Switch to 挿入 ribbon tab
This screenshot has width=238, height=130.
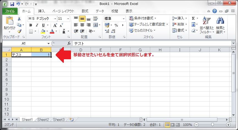click(42, 11)
